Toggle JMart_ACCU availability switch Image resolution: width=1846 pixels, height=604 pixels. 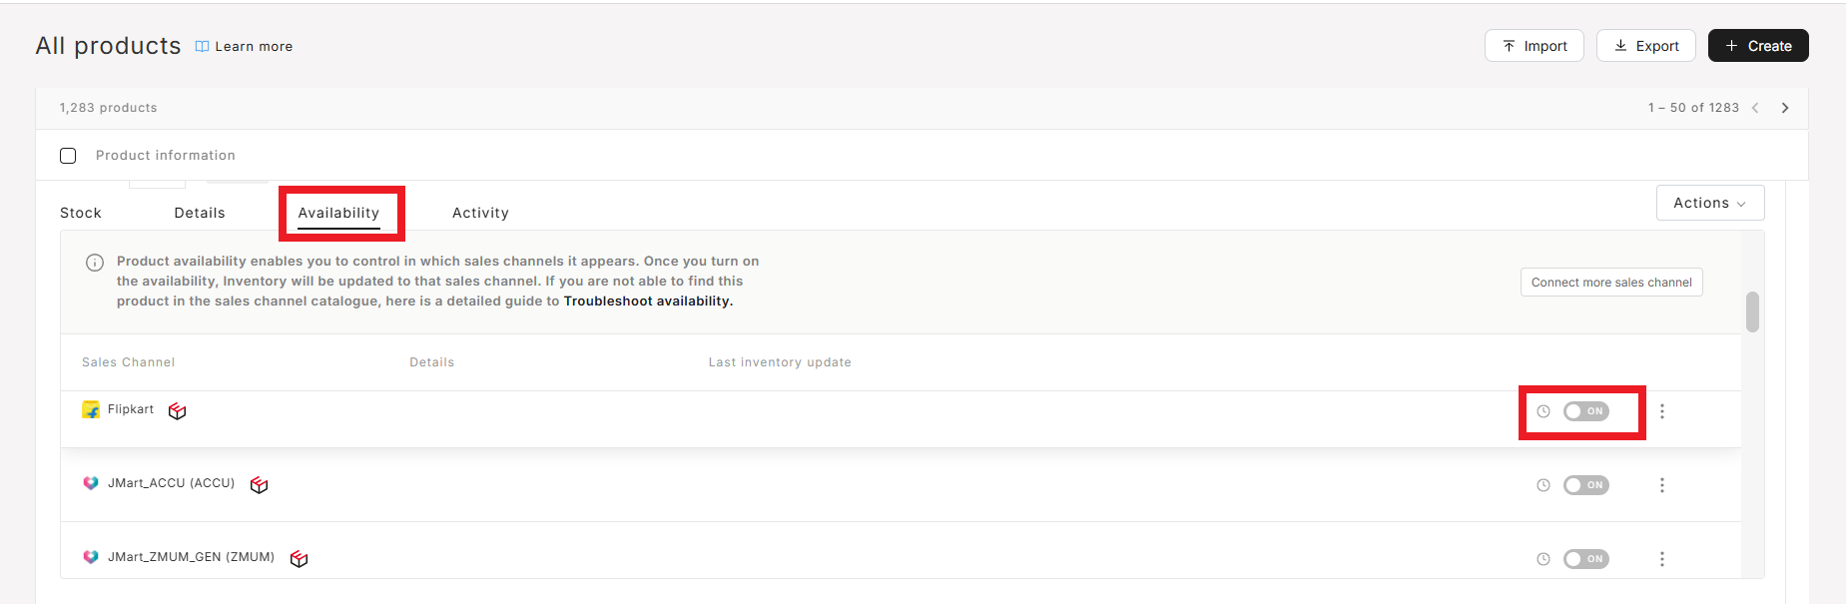click(x=1586, y=485)
